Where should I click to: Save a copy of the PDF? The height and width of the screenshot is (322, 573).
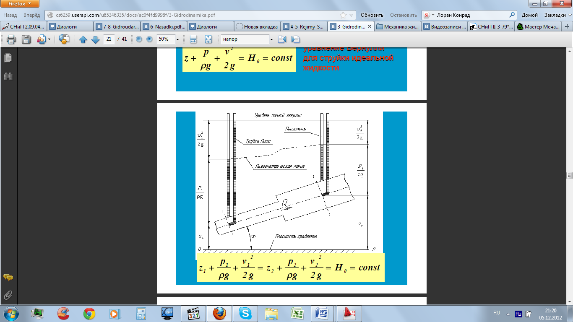point(26,39)
